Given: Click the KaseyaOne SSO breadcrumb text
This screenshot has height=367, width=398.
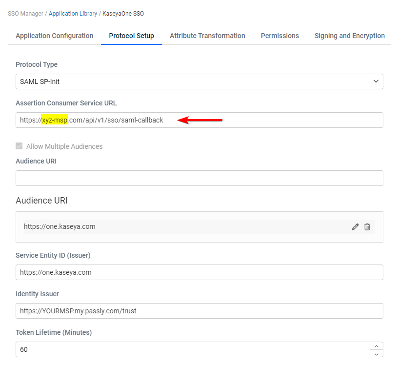Looking at the screenshot, I should click(x=123, y=14).
